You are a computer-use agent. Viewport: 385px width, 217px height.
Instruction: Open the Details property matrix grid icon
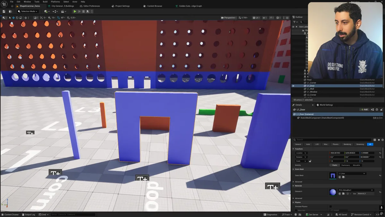[375, 140]
